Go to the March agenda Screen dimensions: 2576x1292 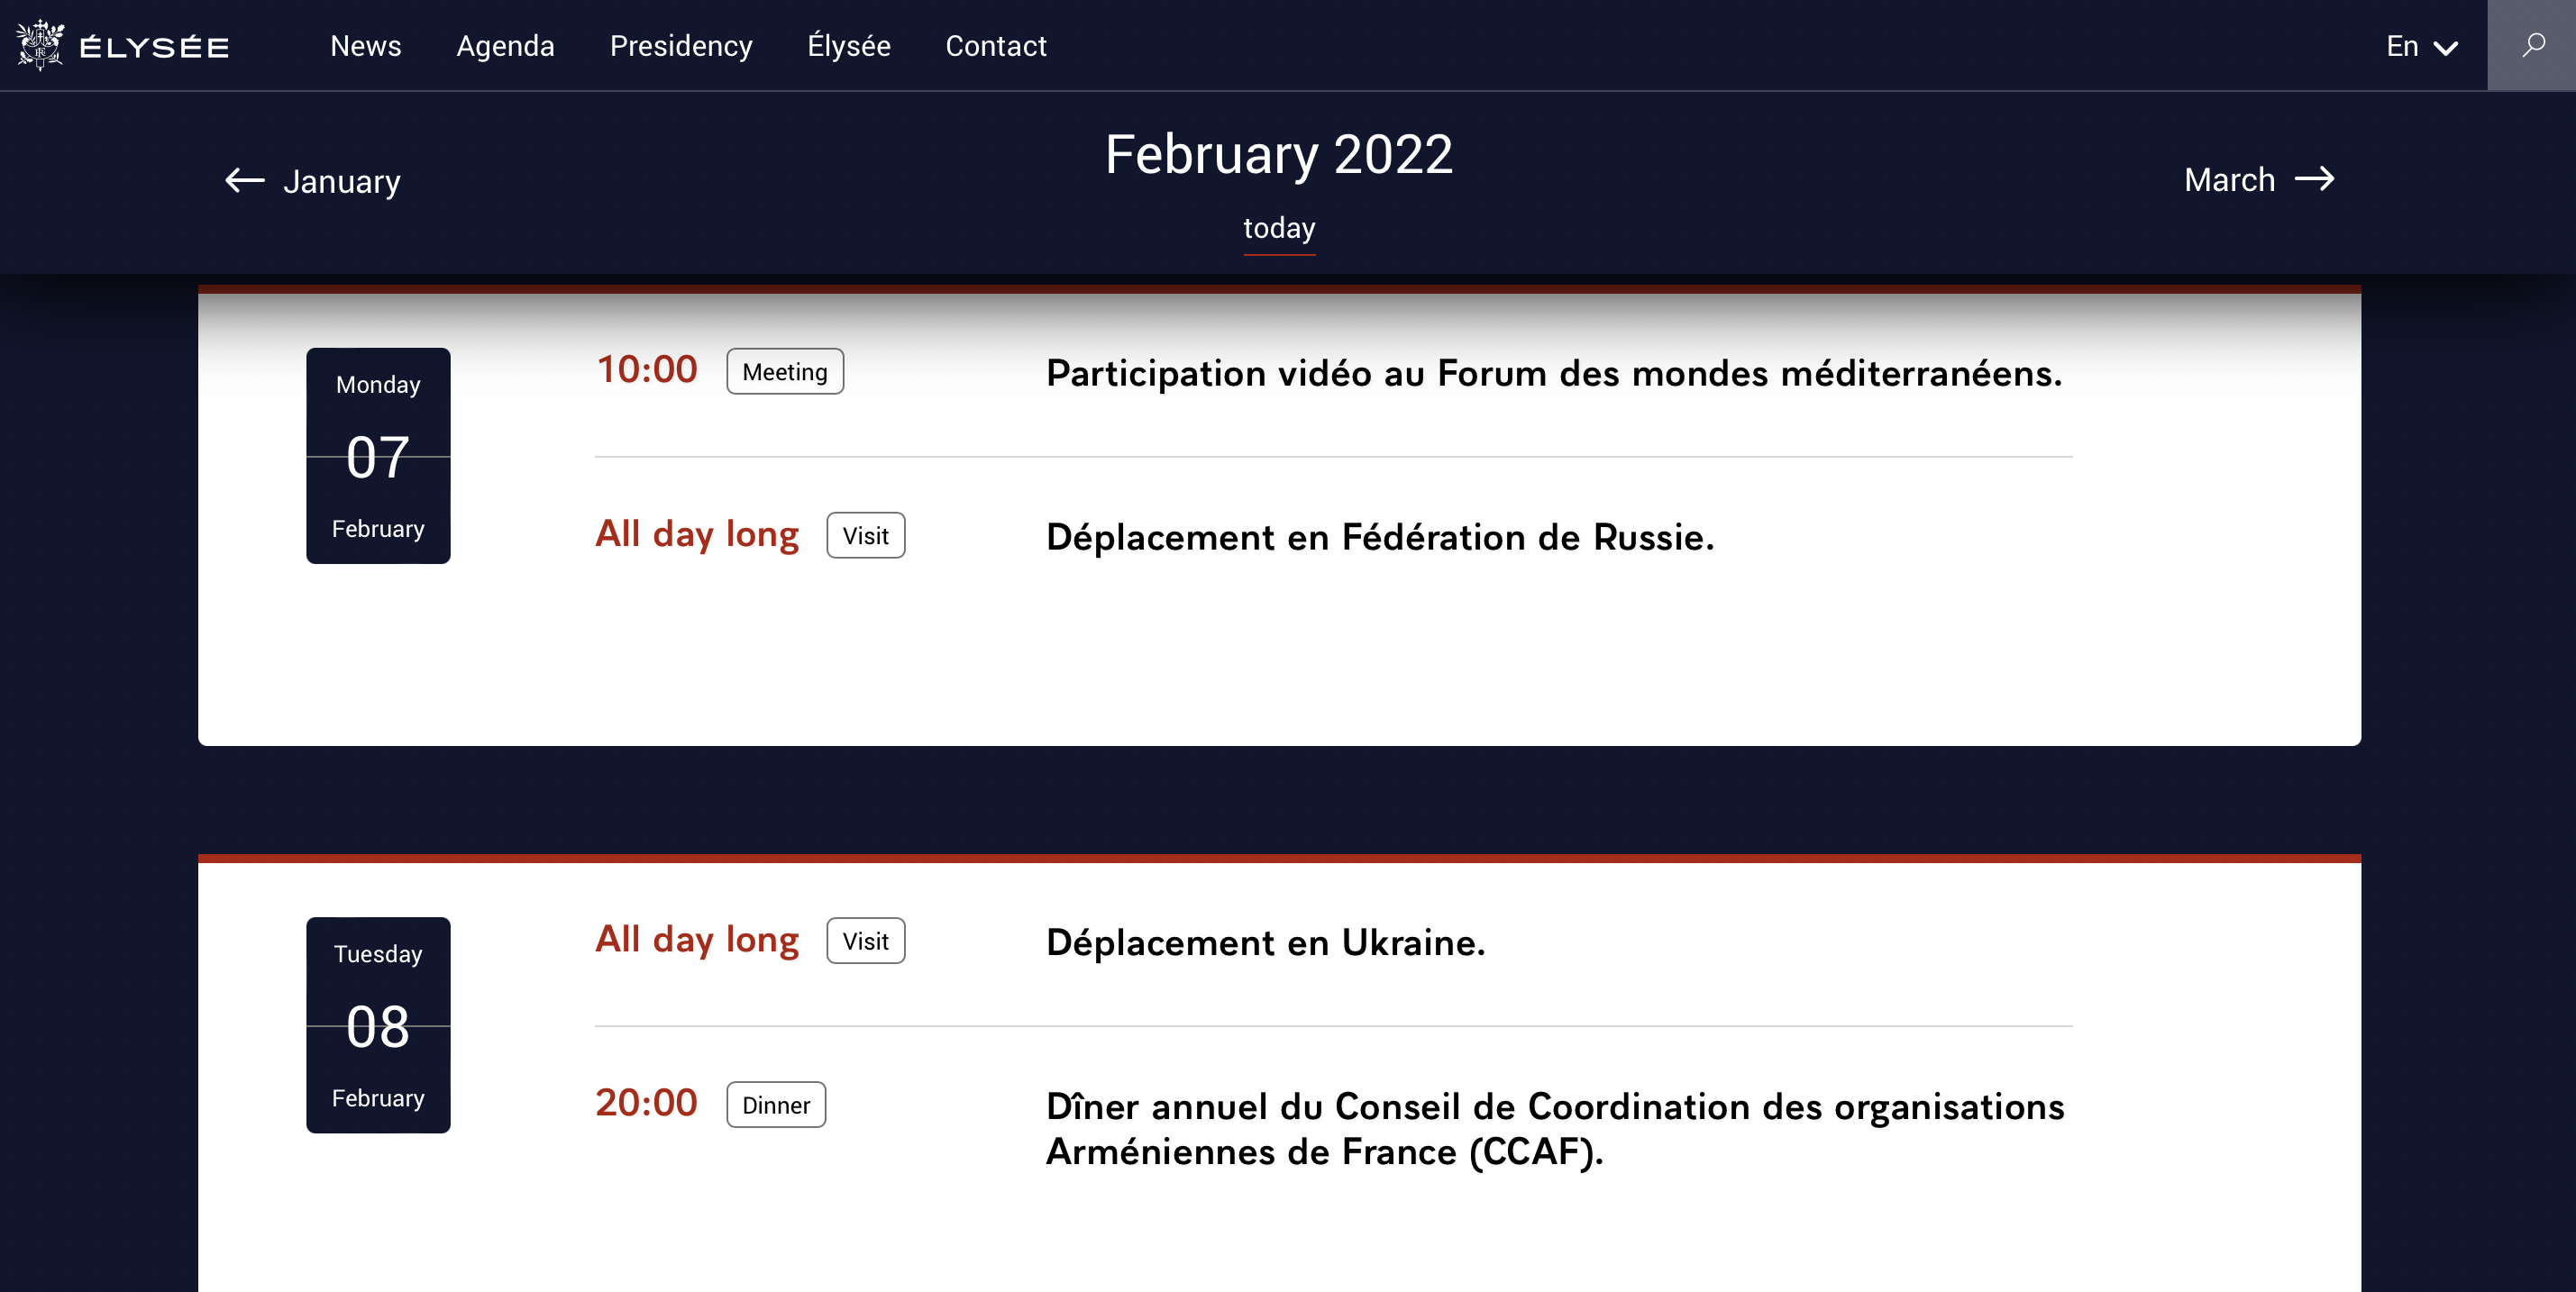tap(2229, 180)
